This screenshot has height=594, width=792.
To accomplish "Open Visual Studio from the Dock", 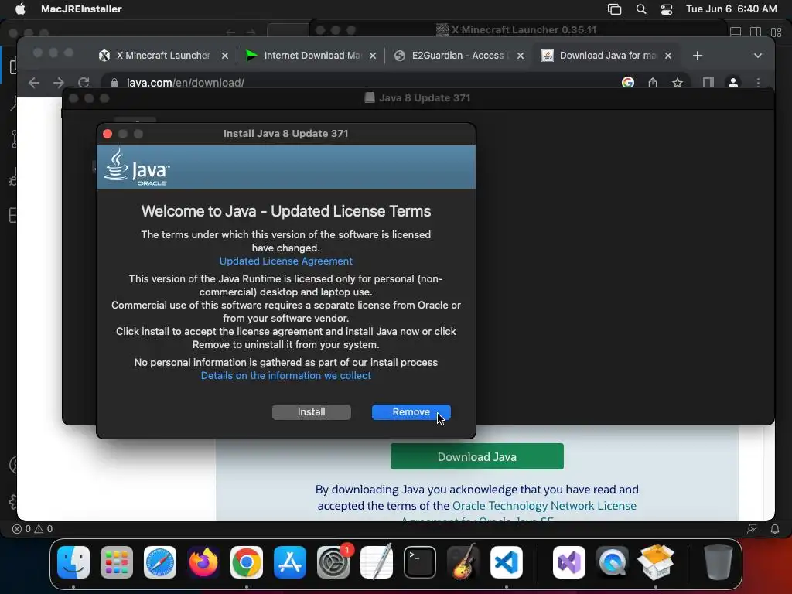I will [569, 562].
